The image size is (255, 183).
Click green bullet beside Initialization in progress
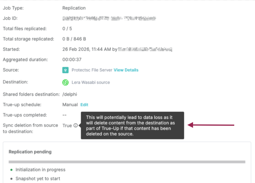tap(11, 170)
